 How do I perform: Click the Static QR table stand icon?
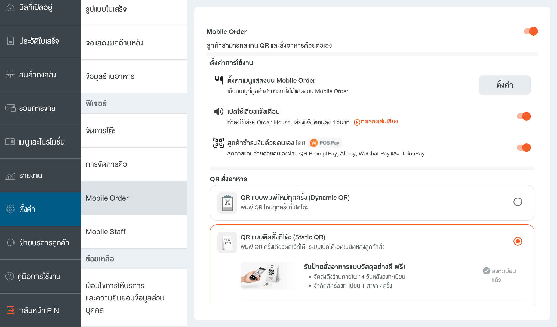(227, 242)
